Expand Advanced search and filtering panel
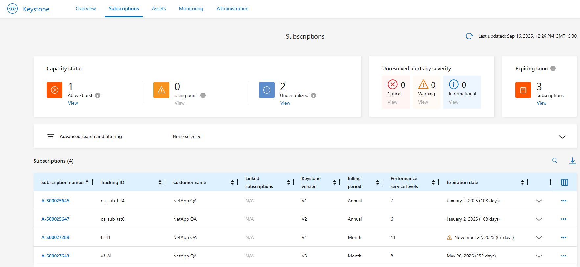Screen dimensions: 580x267 pos(562,137)
